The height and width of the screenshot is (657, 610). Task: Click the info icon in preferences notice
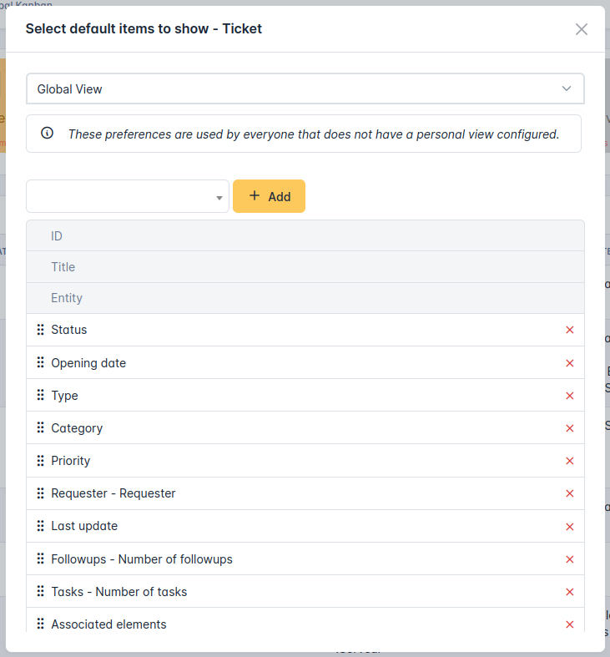(47, 133)
